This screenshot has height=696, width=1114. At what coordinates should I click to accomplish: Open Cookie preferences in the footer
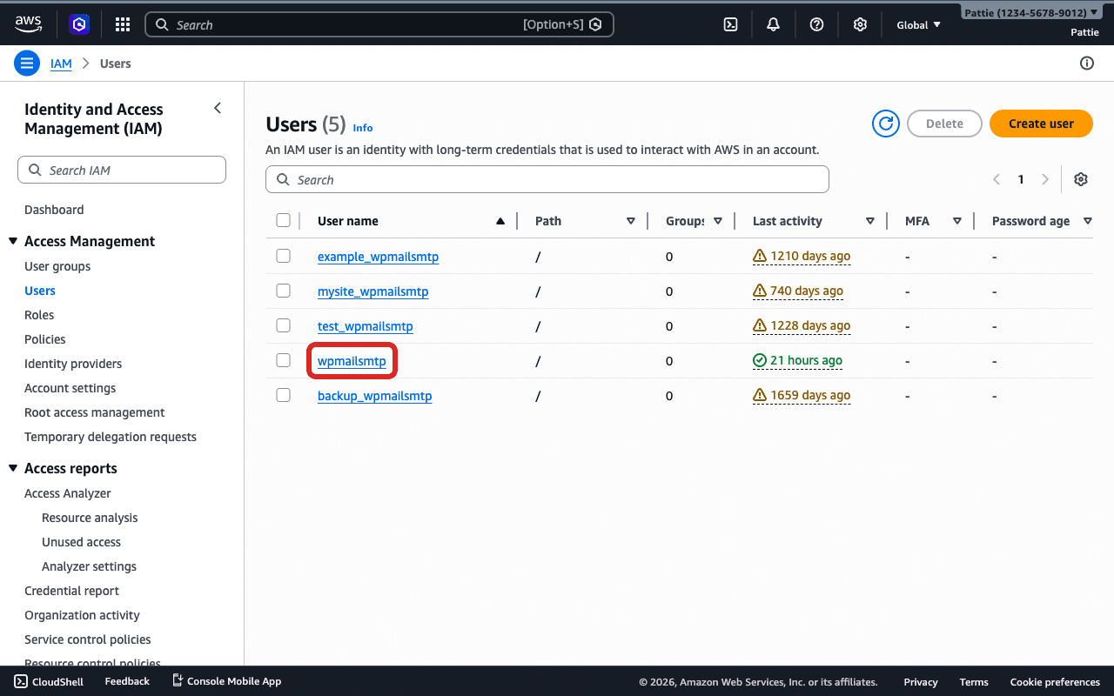(x=1055, y=682)
